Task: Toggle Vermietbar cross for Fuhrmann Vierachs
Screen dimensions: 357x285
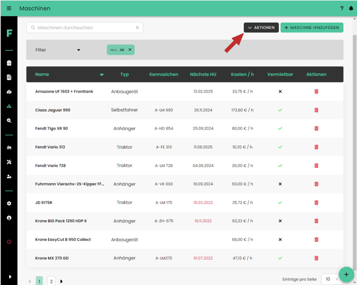Action: click(x=280, y=184)
